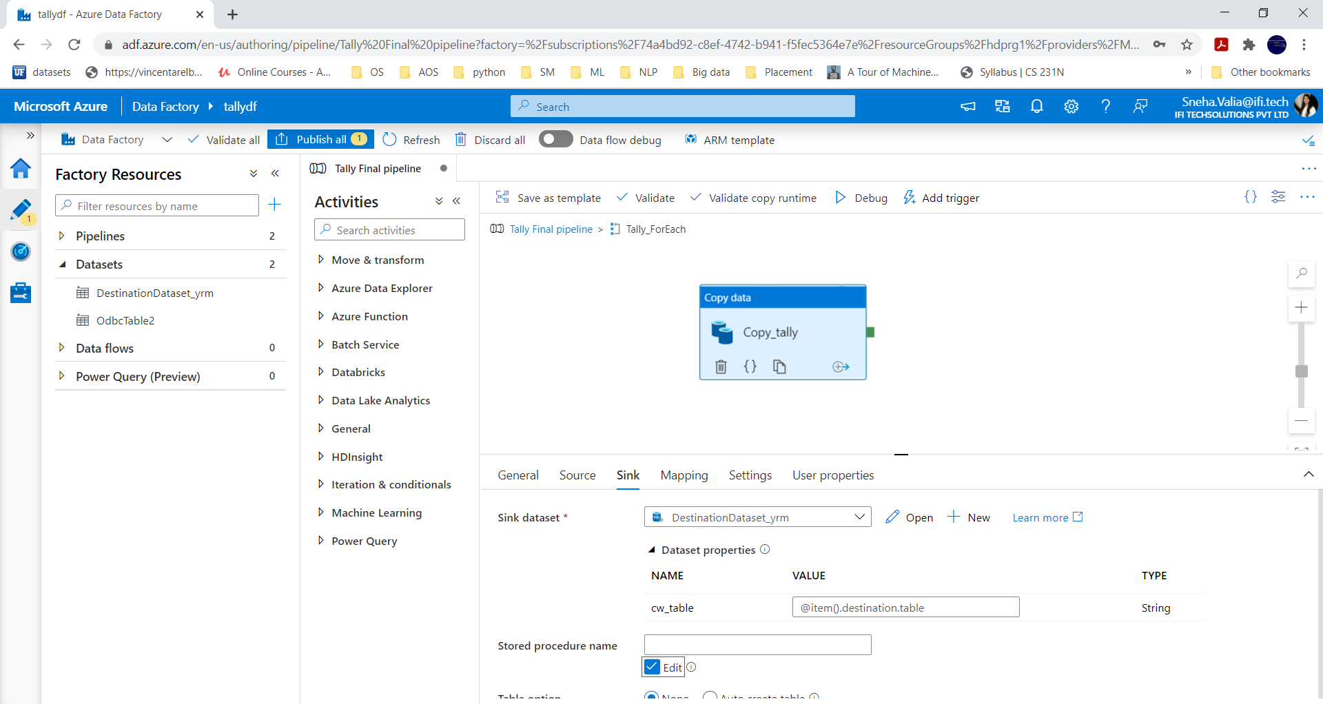Click Validate all button

(x=224, y=140)
